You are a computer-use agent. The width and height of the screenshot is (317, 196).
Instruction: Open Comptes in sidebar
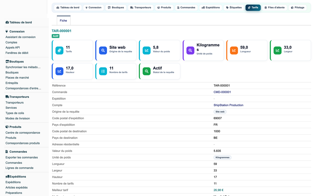(x=11, y=42)
